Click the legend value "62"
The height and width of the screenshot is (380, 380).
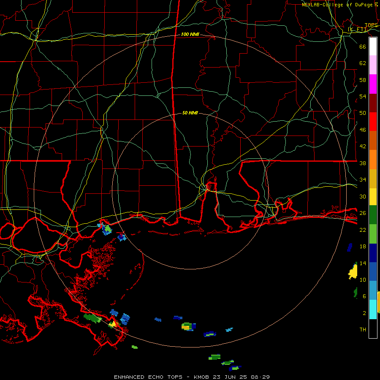[x=363, y=63]
